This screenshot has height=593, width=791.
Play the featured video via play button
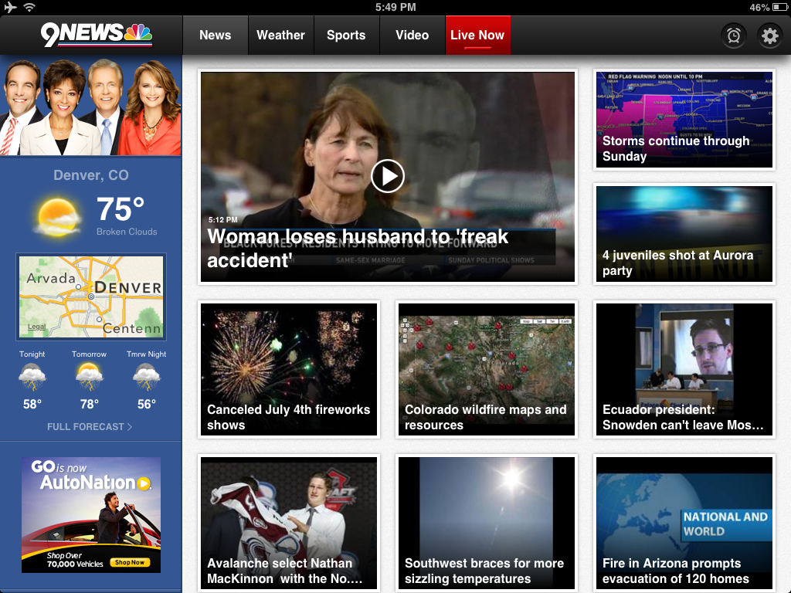[388, 176]
